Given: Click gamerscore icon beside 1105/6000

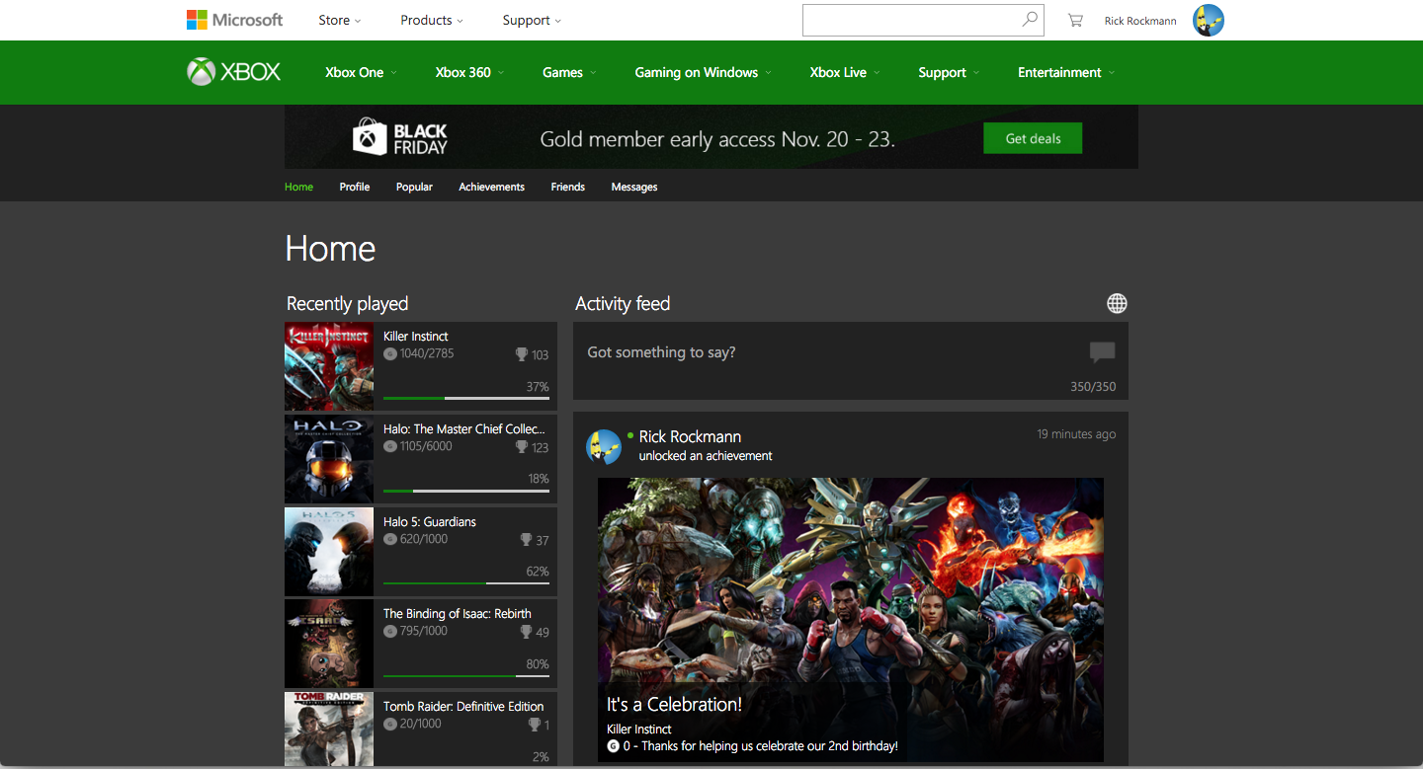Looking at the screenshot, I should tap(389, 446).
